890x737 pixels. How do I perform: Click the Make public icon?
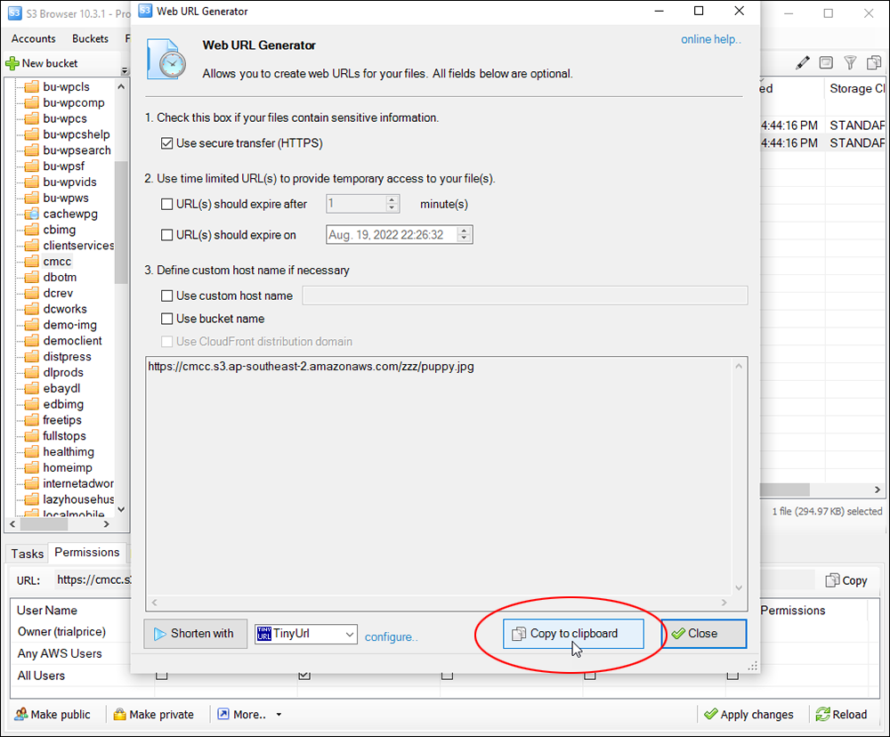(x=21, y=714)
